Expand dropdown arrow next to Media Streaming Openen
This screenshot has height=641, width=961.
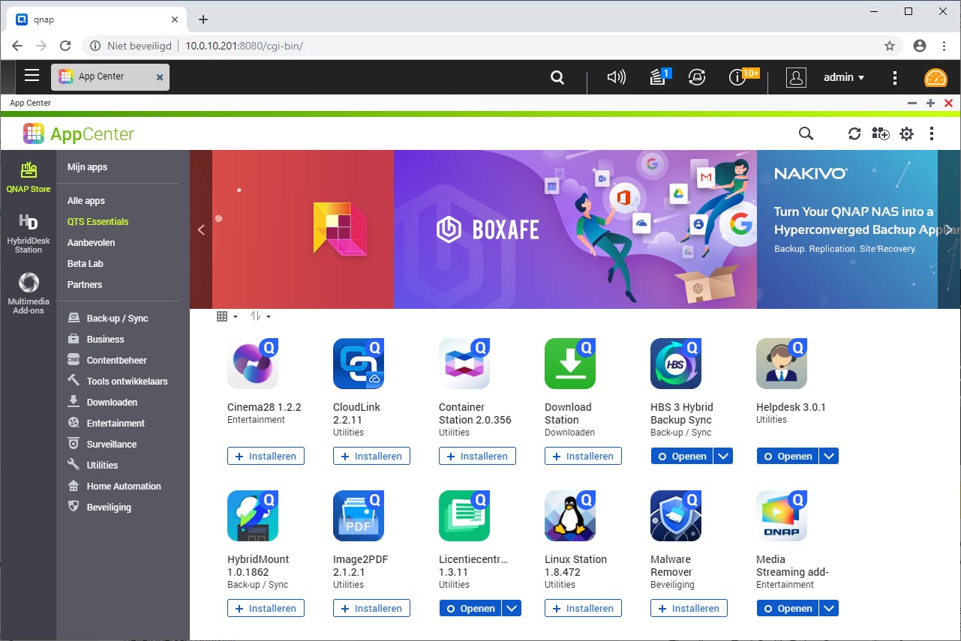click(829, 608)
